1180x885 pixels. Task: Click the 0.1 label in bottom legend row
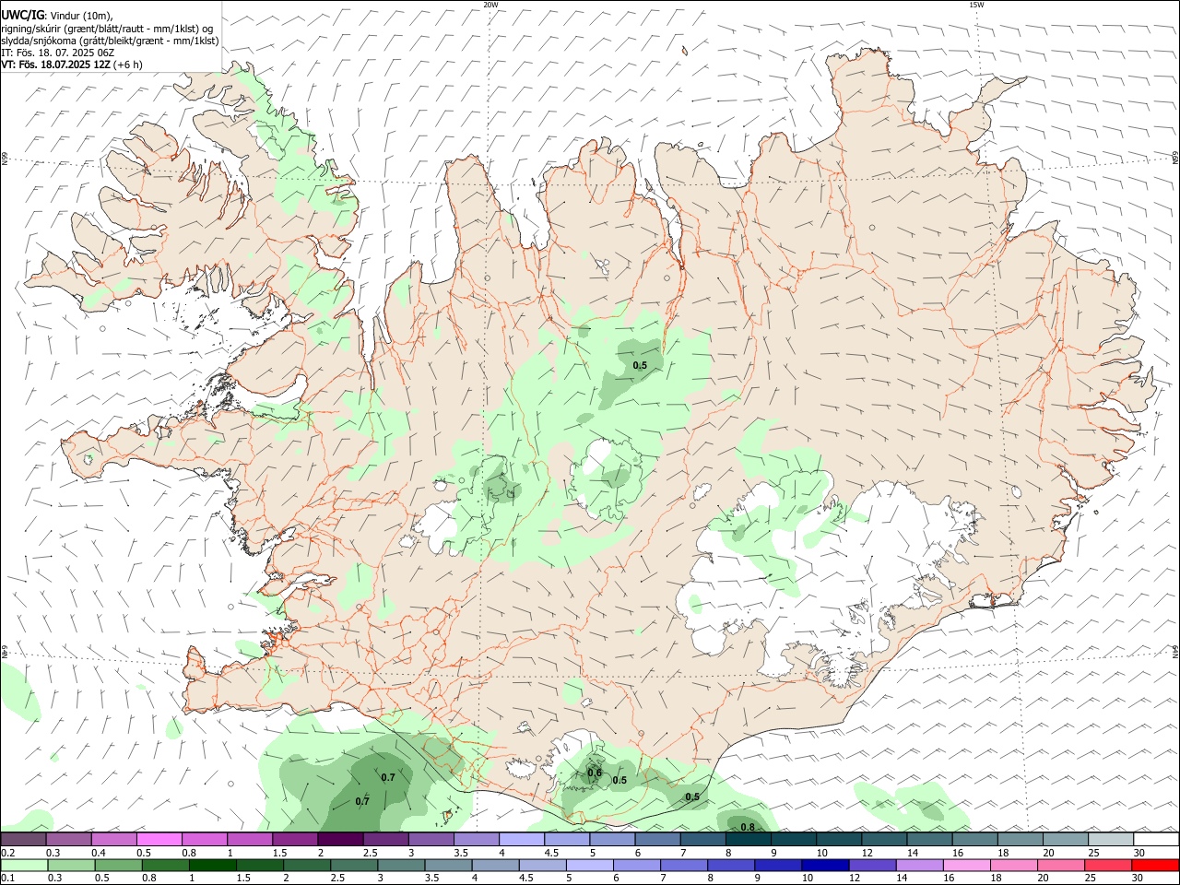(x=8, y=879)
